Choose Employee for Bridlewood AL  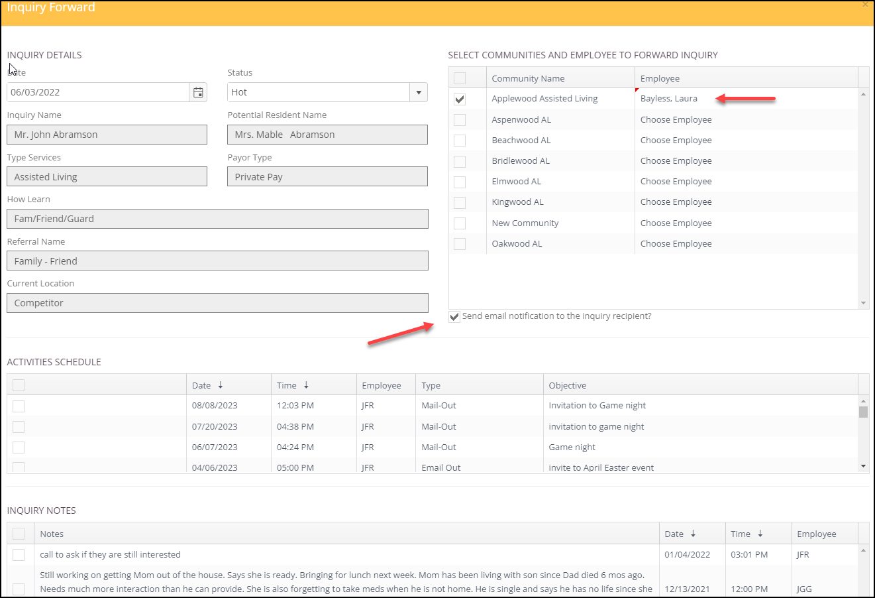[x=746, y=160]
